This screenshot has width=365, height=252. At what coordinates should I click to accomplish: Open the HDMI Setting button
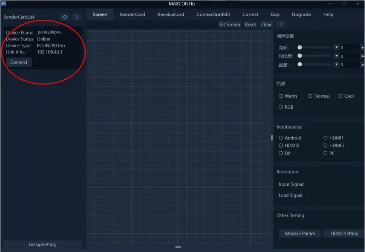[344, 233]
